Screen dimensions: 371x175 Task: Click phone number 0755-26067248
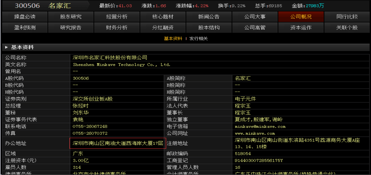(x=90, y=126)
